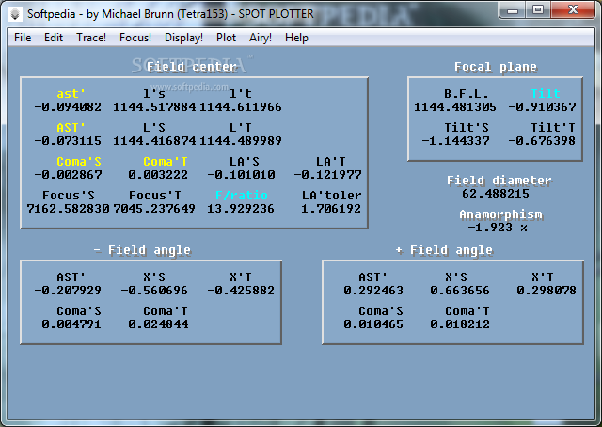Select the LA'S value -0.101010
The image size is (602, 427).
241,175
